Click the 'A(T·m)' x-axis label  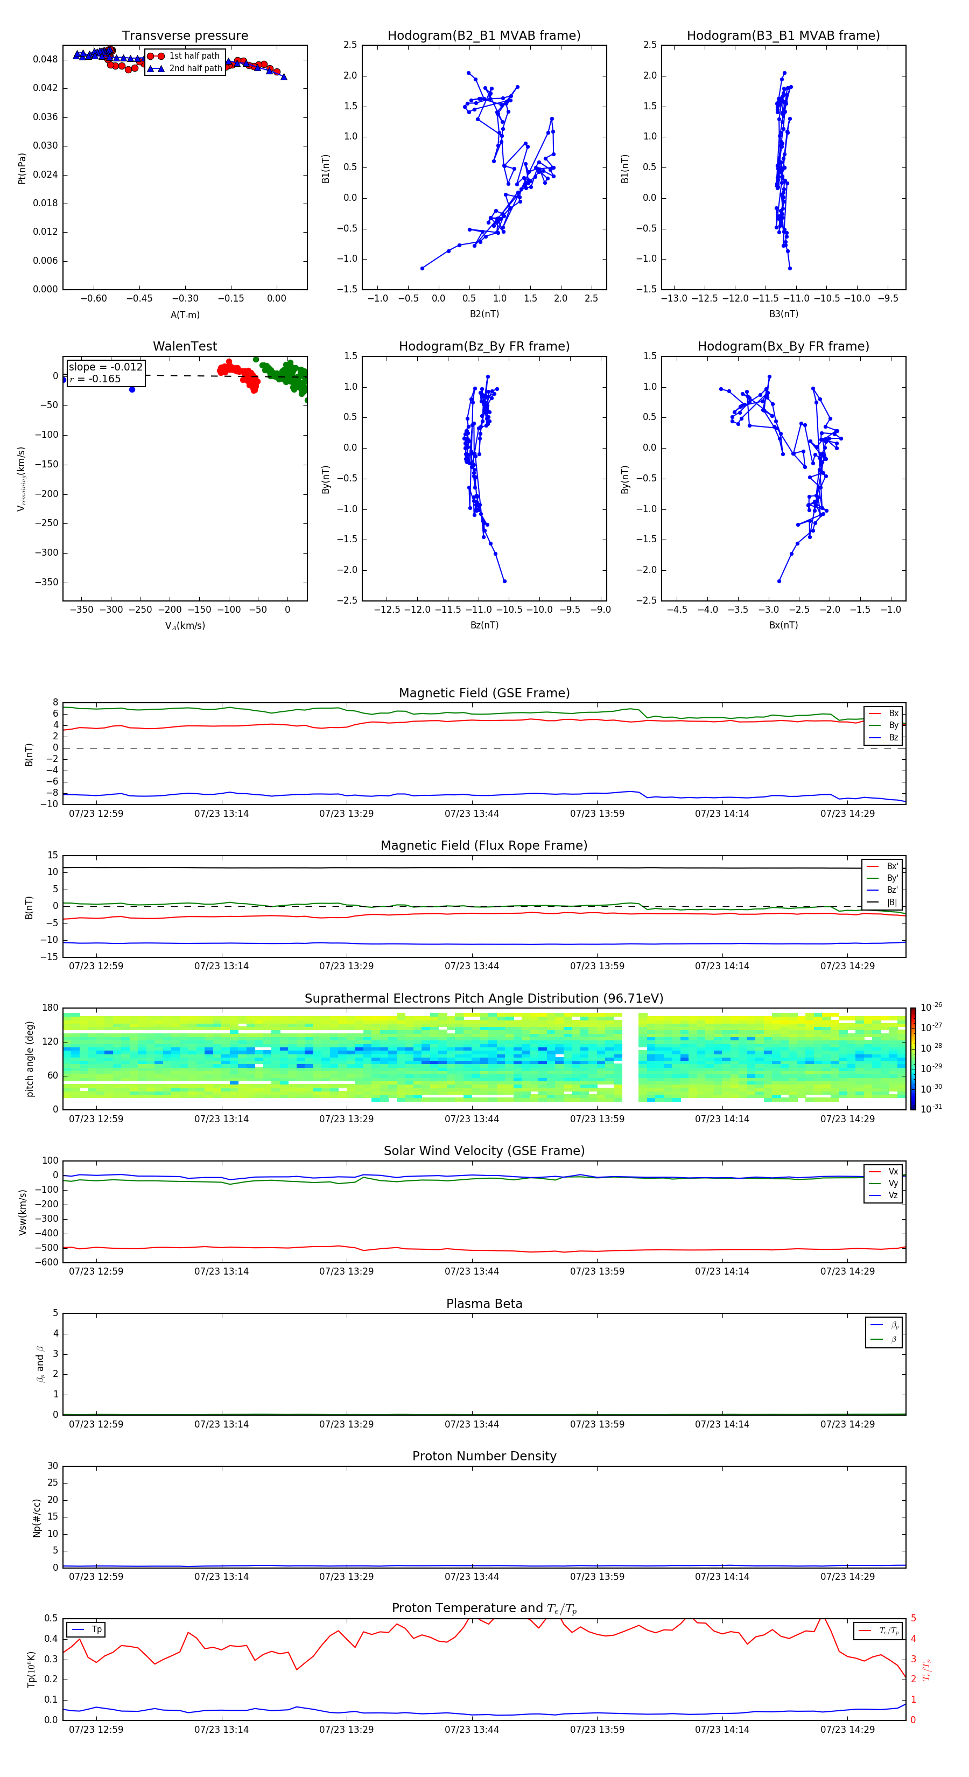tap(185, 314)
